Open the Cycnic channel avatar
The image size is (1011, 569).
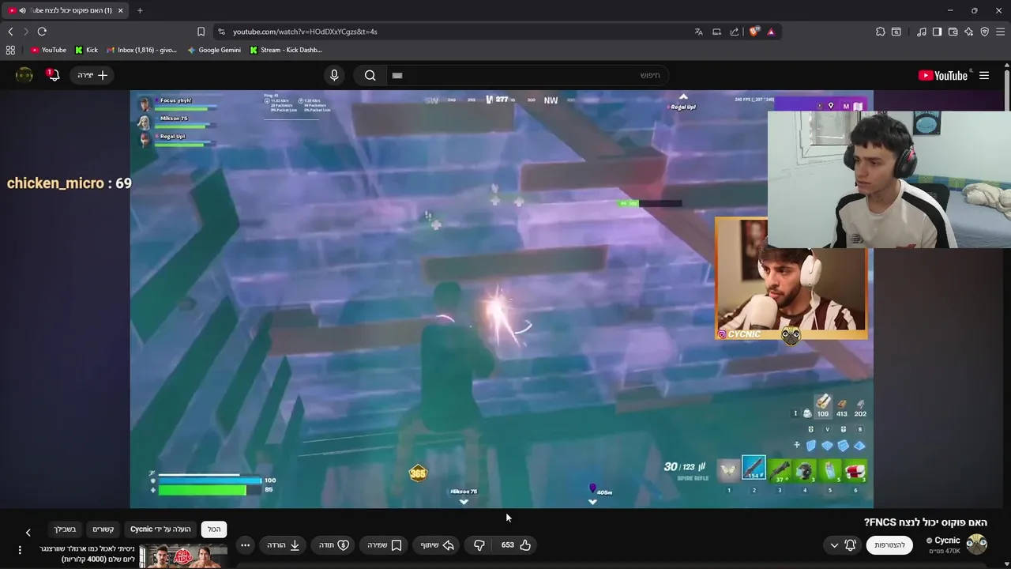977,545
